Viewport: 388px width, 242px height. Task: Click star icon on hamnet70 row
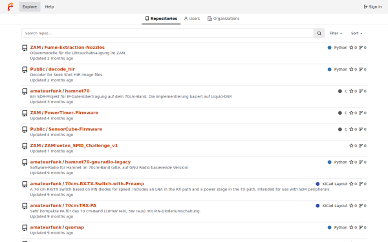pos(351,91)
